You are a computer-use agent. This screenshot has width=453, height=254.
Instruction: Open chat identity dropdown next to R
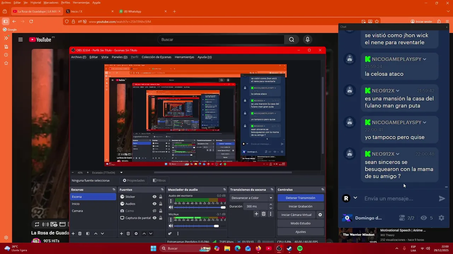[355, 198]
